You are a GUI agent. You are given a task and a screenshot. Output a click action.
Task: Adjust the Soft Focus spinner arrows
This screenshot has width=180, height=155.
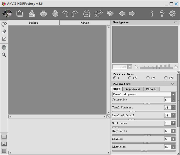pos(173,123)
